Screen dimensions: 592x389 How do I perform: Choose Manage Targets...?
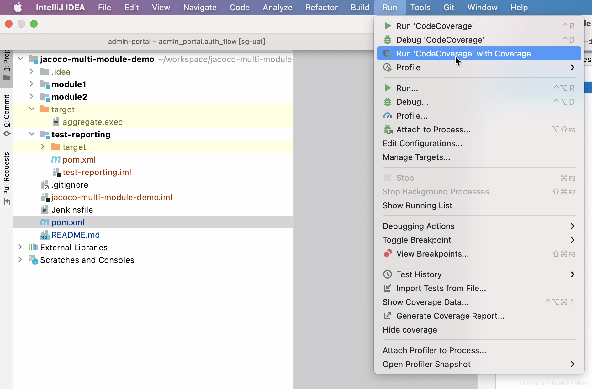tap(416, 157)
